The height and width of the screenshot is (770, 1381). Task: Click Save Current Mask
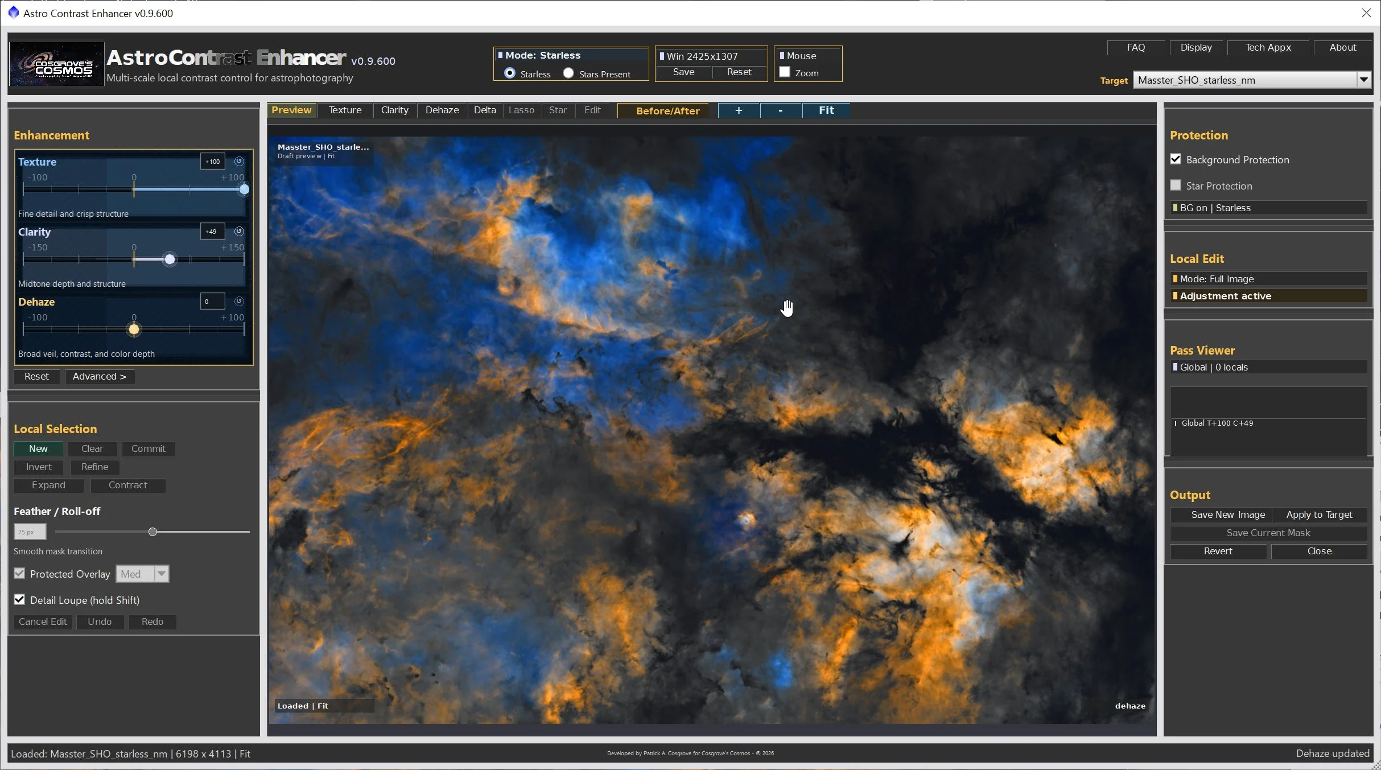(x=1268, y=533)
